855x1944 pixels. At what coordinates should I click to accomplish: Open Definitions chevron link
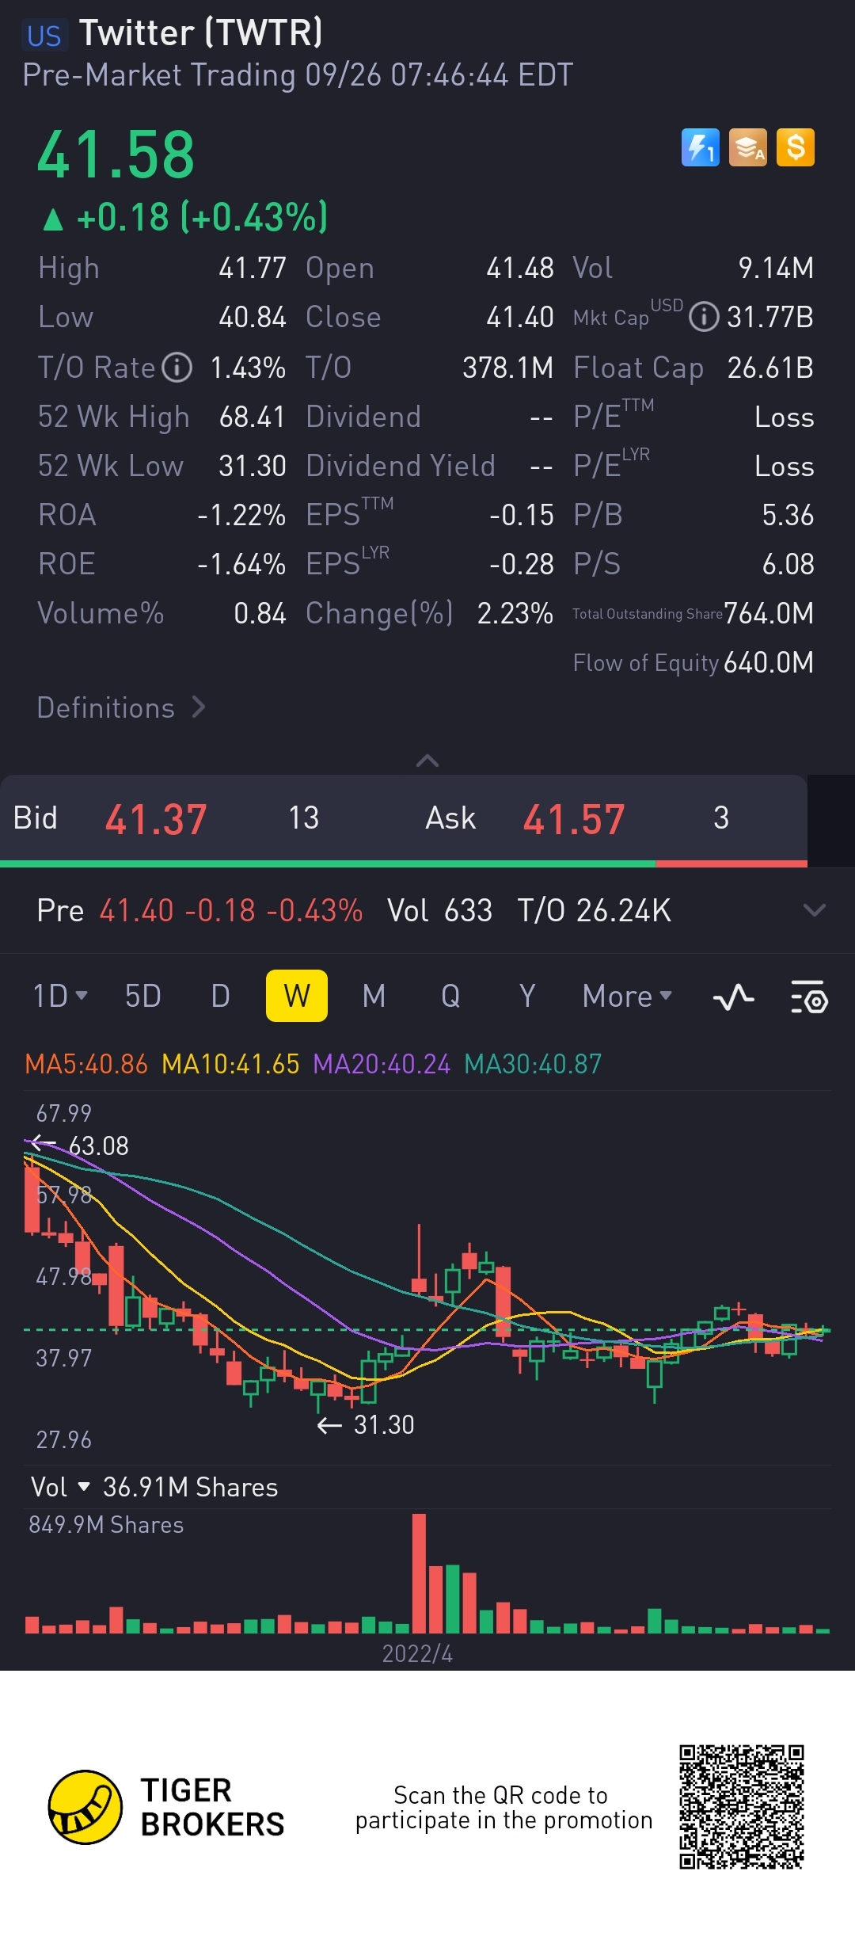coord(122,707)
